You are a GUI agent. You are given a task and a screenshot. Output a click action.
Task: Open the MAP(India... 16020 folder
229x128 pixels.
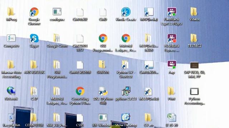coord(148,38)
